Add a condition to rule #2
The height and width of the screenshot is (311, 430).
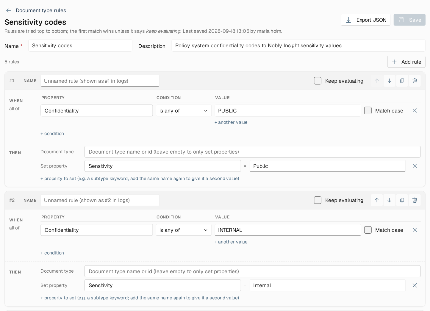coord(52,253)
